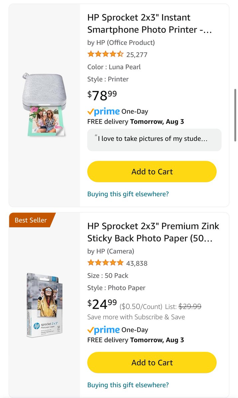Tap the Prime logo on the photo paper listing
The height and width of the screenshot is (398, 238).
[x=103, y=330]
